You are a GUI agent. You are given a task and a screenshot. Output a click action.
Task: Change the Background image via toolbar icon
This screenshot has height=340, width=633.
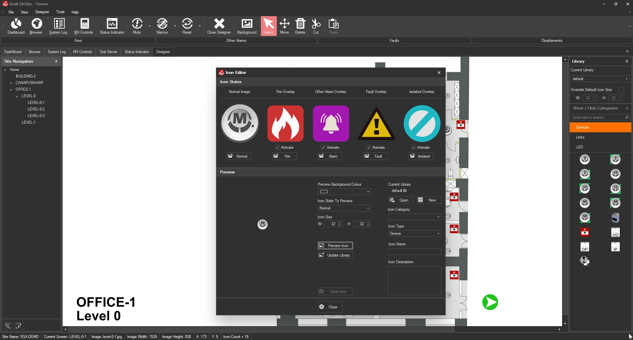pos(246,26)
